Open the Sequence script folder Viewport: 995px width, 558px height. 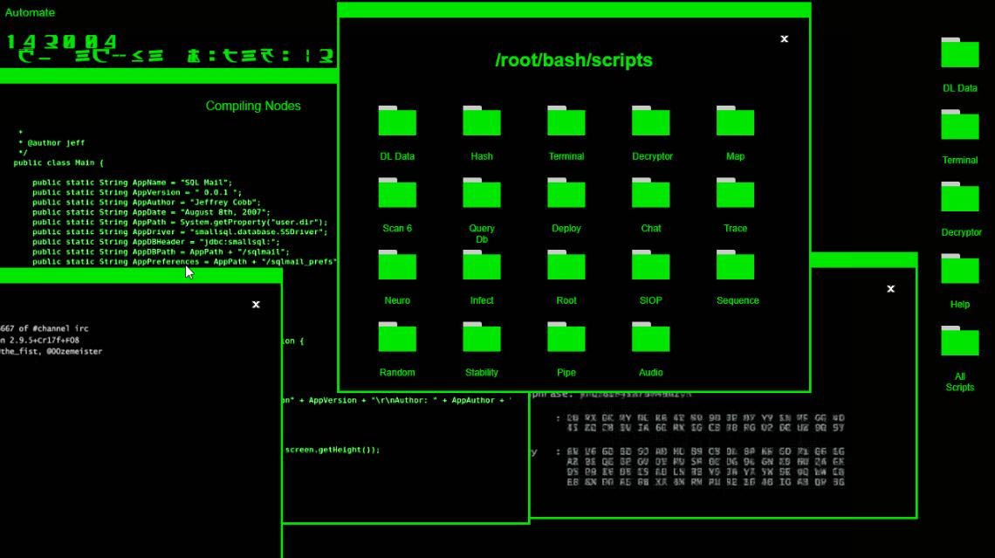pyautogui.click(x=735, y=265)
